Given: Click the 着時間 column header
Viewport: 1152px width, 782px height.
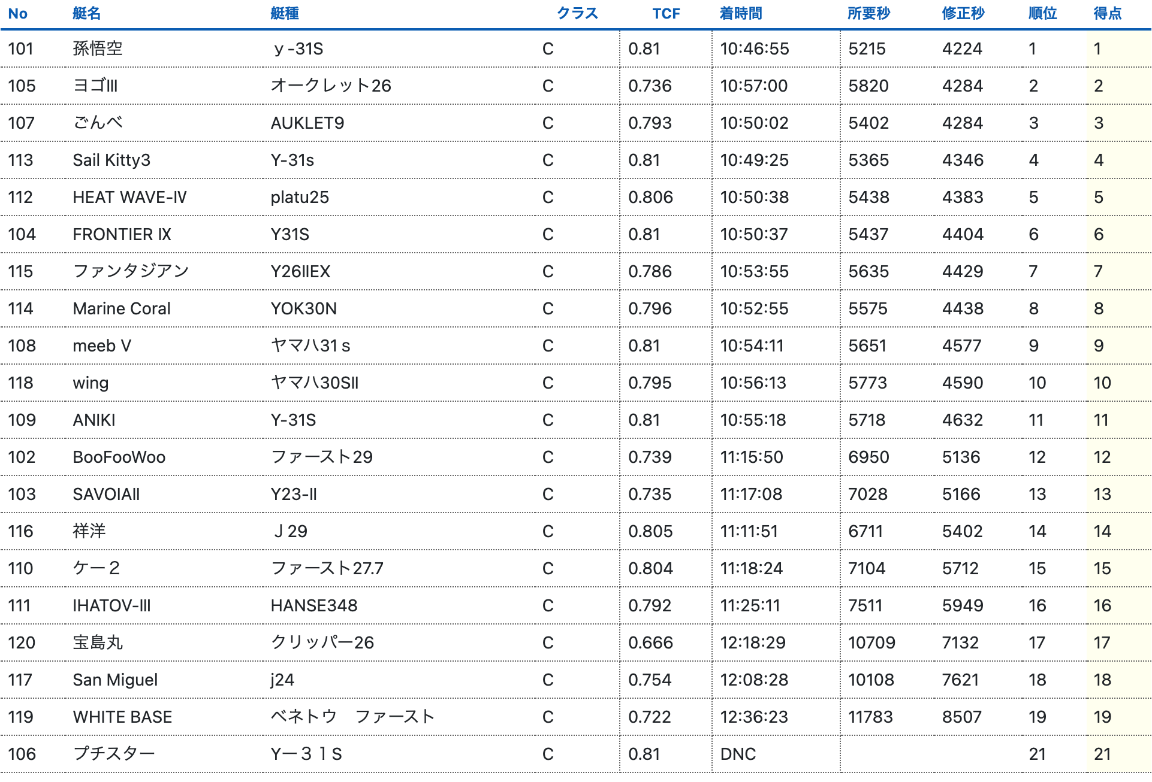Looking at the screenshot, I should tap(741, 14).
